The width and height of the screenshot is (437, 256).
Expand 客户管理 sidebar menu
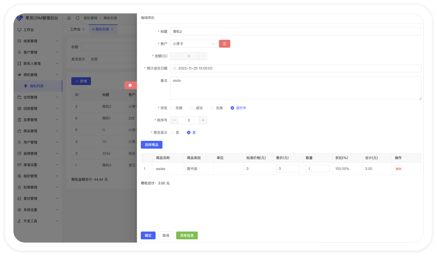pos(38,52)
